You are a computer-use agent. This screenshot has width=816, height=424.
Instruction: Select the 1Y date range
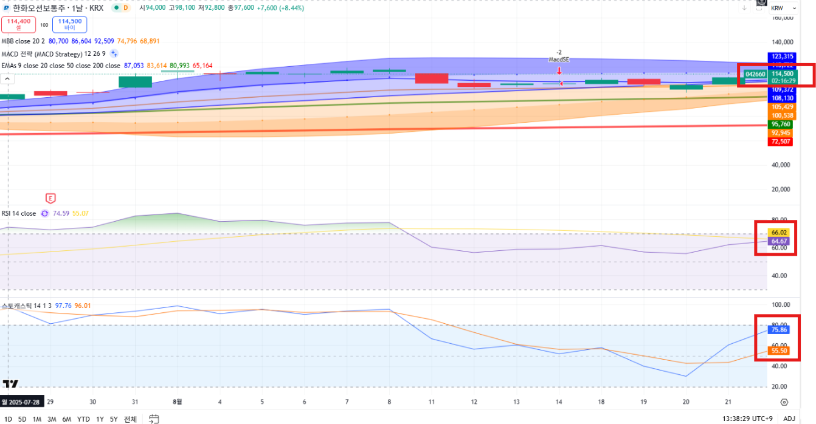[100, 419]
